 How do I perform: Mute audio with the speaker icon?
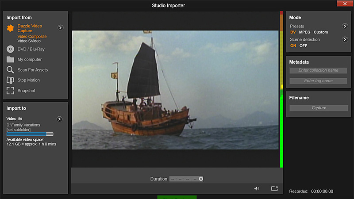coord(256,188)
